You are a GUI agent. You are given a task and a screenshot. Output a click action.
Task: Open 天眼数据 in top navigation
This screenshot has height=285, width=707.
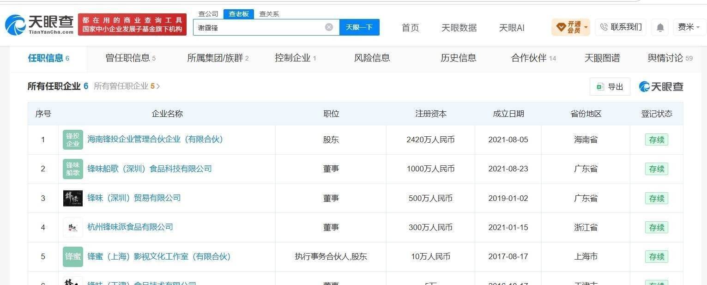[459, 28]
